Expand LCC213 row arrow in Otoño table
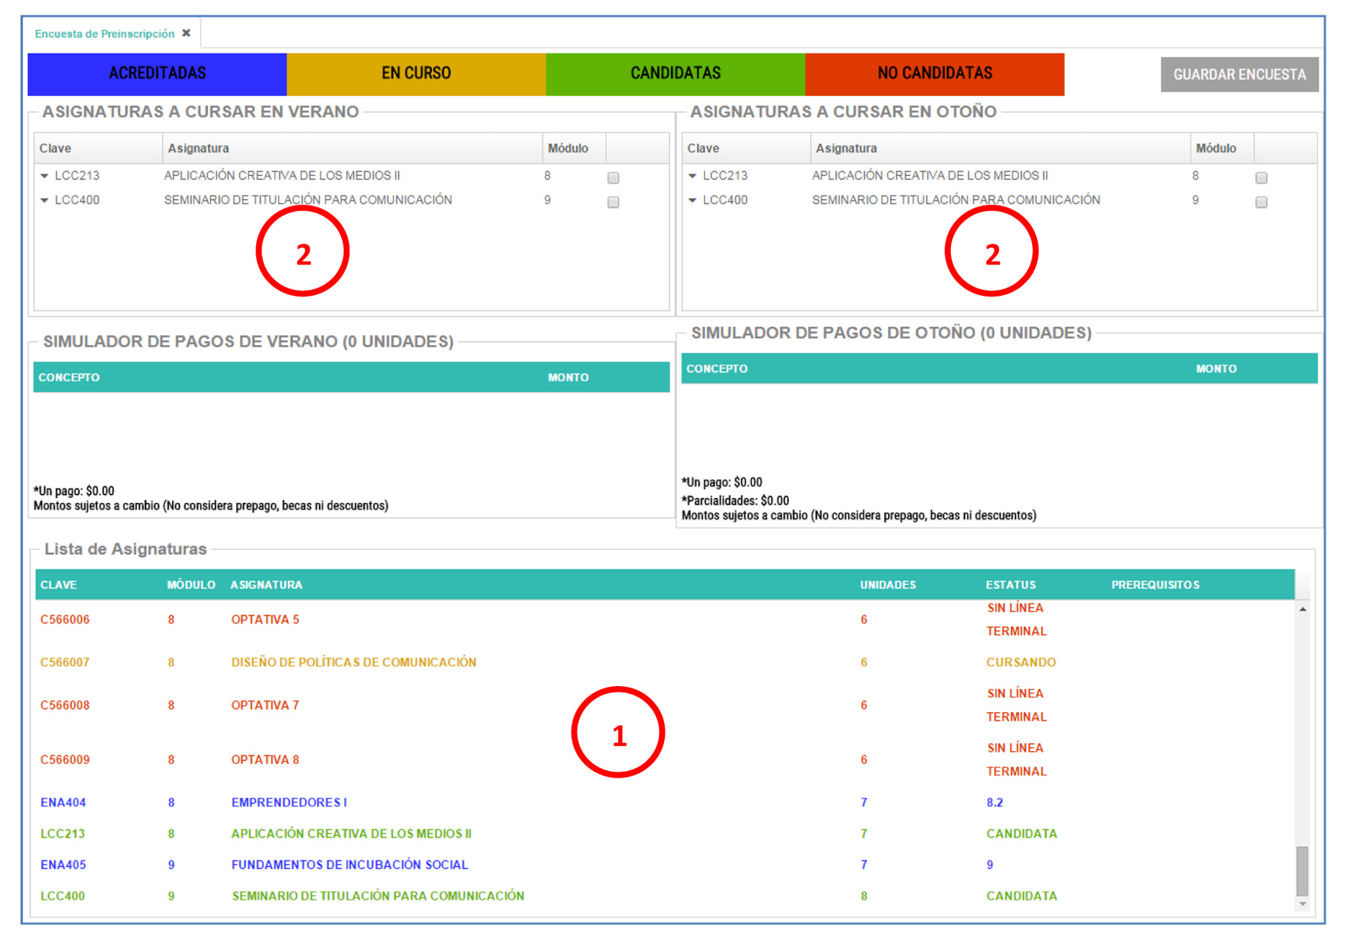1352x943 pixels. (692, 176)
